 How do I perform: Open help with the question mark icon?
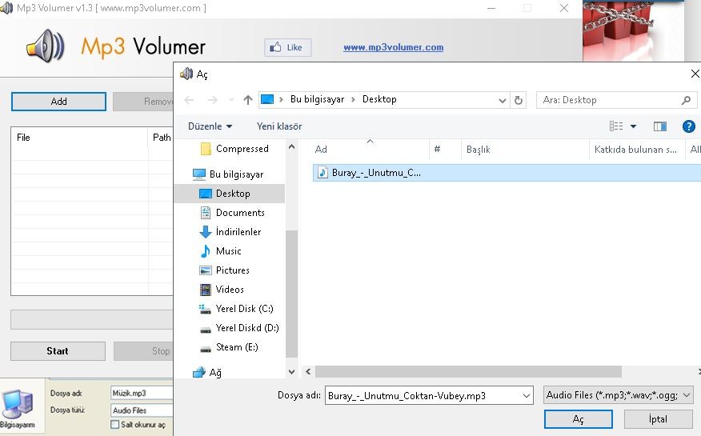pos(688,126)
